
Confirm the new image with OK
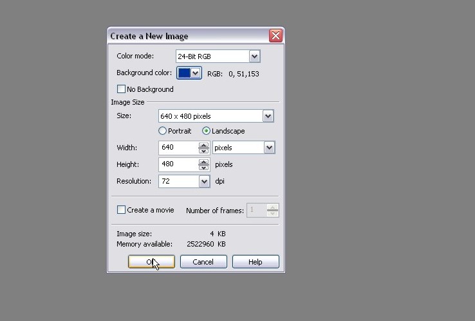[151, 262]
